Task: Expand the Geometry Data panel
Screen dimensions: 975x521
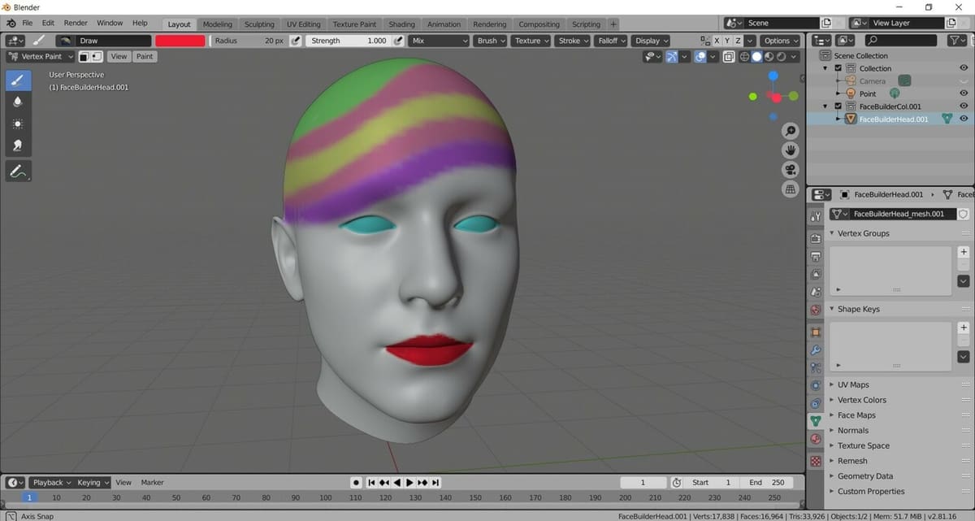Action: coord(865,476)
